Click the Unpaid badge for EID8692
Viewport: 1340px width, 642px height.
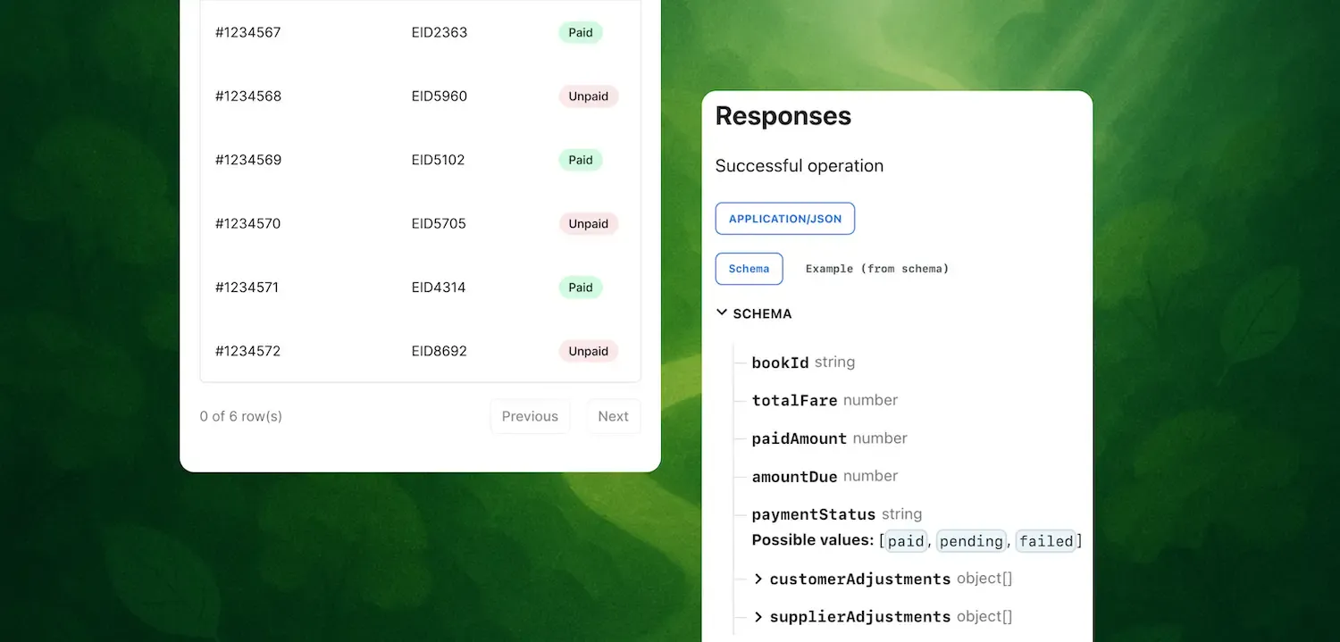tap(589, 351)
